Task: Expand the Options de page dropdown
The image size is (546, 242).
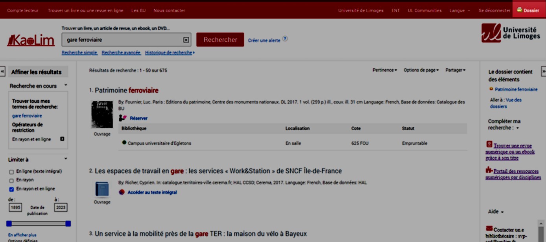Action: [x=421, y=70]
